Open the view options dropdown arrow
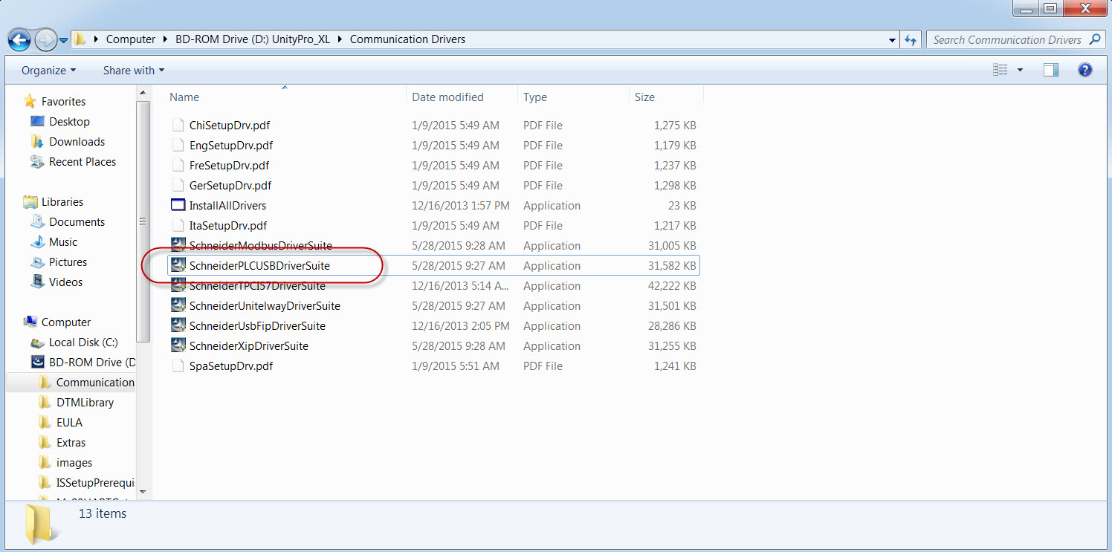This screenshot has height=552, width=1112. point(1020,70)
